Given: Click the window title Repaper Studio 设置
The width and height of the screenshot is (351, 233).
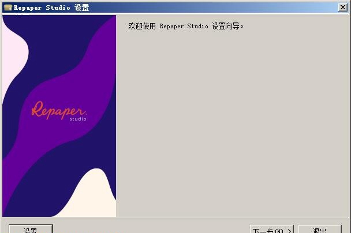Looking at the screenshot, I should pos(51,7).
